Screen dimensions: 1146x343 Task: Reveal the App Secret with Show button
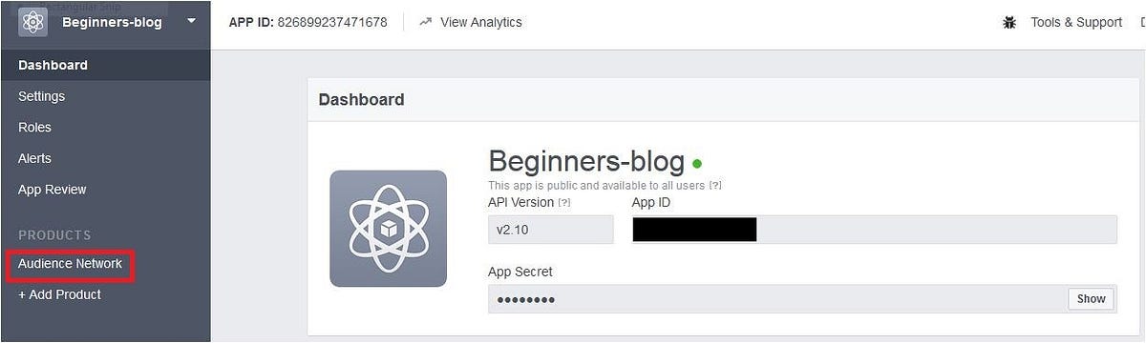(1091, 298)
